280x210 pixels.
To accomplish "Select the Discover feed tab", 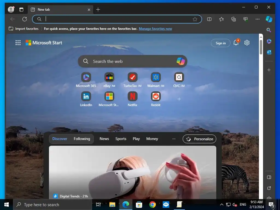I will click(60, 139).
